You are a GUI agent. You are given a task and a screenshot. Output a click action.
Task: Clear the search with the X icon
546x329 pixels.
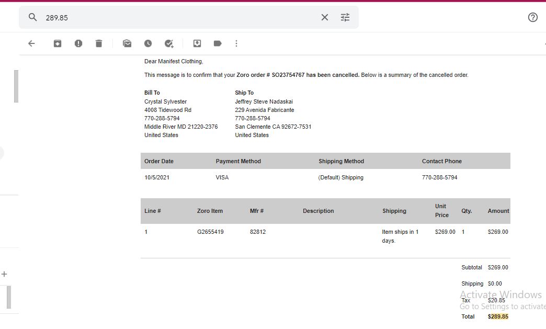pyautogui.click(x=325, y=17)
